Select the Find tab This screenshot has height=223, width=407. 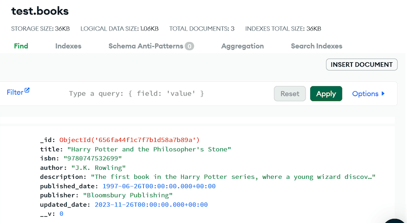click(21, 46)
